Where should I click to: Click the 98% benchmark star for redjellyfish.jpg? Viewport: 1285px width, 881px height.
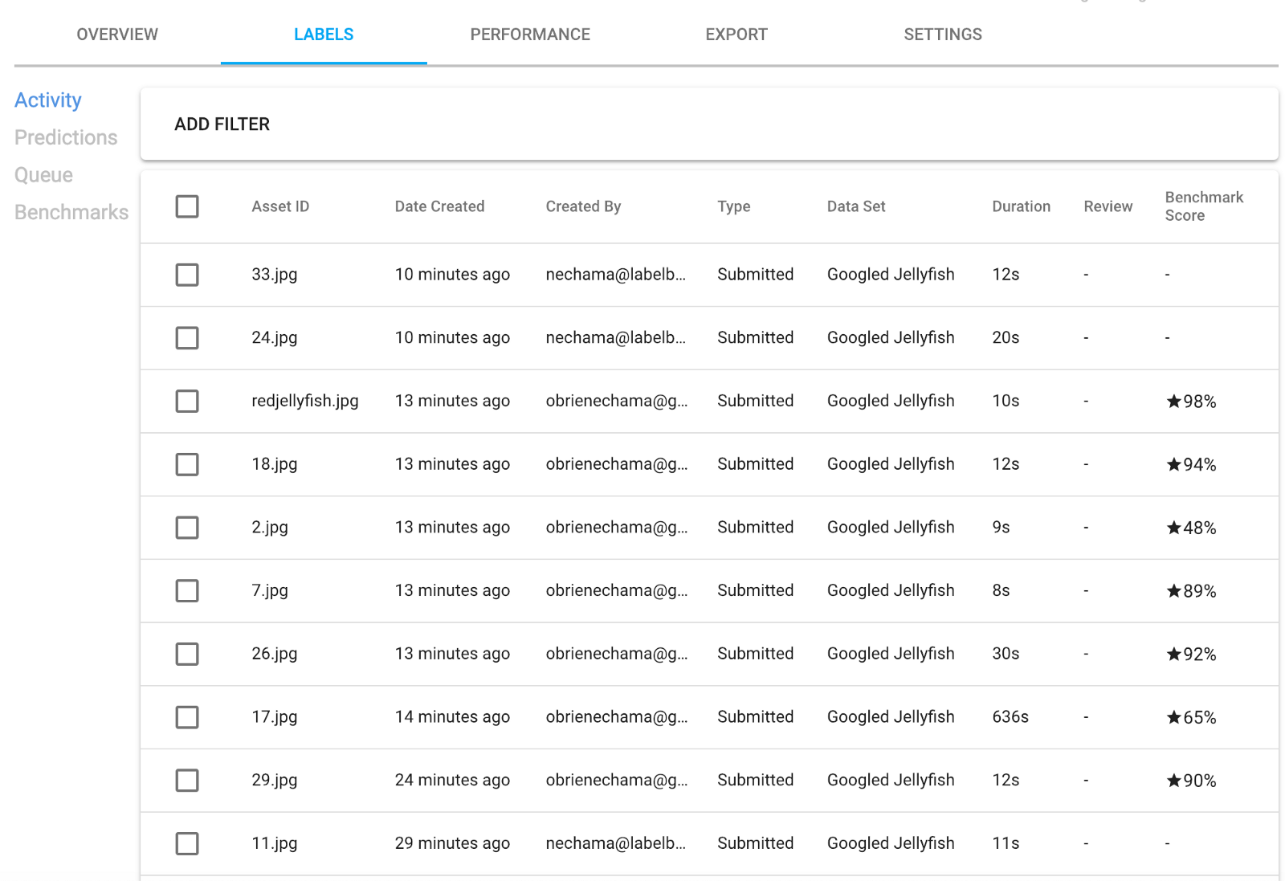[x=1173, y=402]
